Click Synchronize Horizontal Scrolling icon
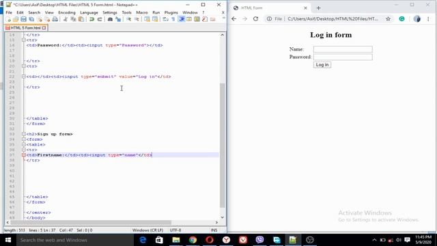This screenshot has height=246, width=437. (155, 19)
